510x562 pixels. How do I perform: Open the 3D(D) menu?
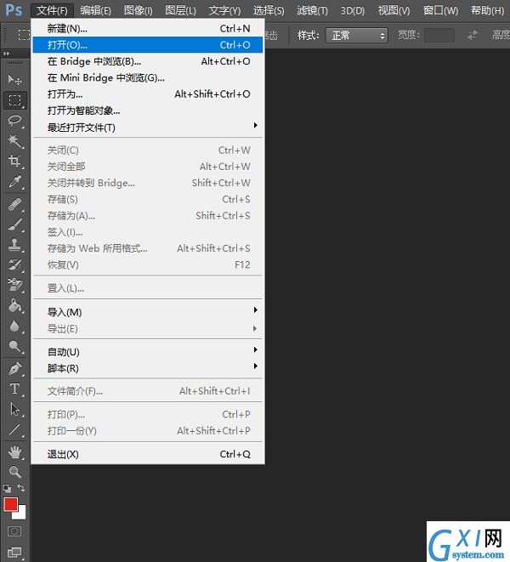353,10
